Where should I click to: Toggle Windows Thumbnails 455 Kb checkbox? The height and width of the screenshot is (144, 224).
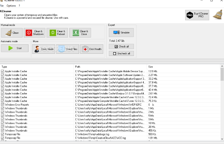3,131
